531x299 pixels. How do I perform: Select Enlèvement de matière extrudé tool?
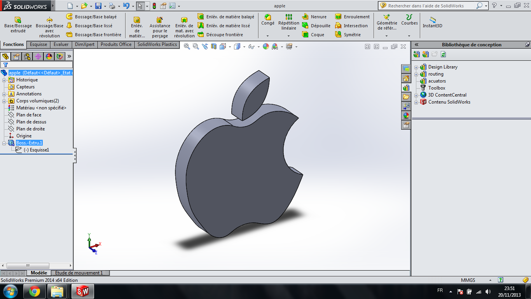[136, 27]
